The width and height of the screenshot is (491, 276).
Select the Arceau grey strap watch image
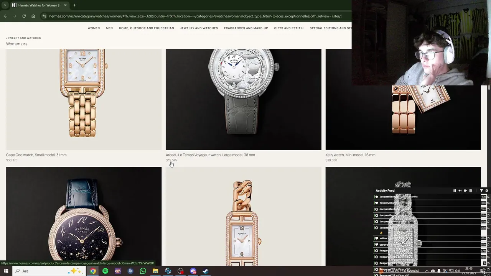pyautogui.click(x=243, y=99)
